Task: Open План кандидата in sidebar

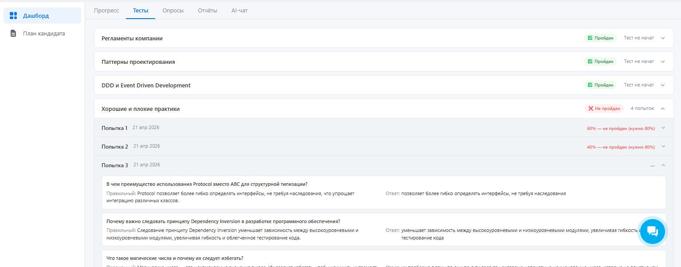Action: point(44,34)
